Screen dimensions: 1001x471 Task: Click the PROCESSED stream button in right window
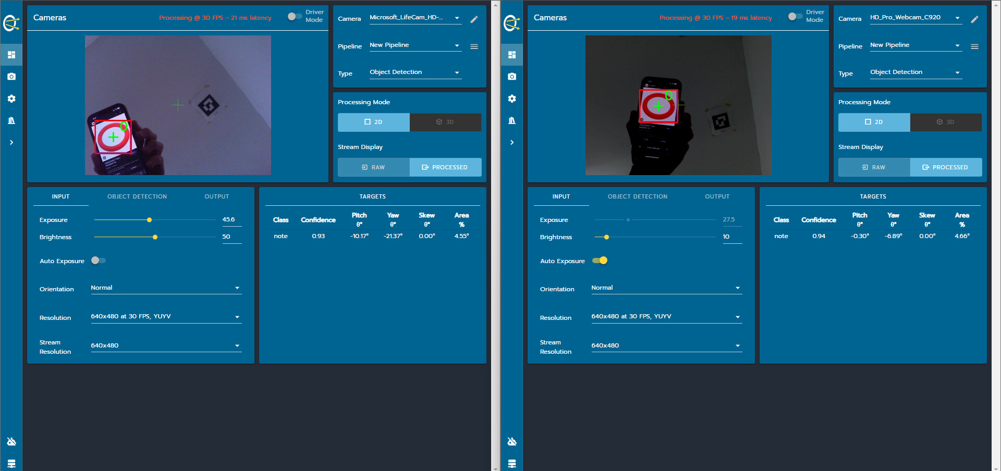(x=946, y=167)
